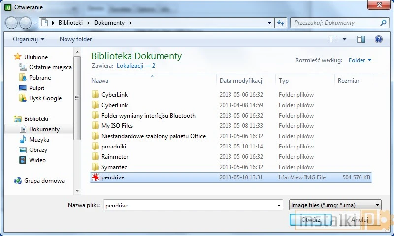Go to Pulpit in favorites
394x236 pixels.
[36, 88]
